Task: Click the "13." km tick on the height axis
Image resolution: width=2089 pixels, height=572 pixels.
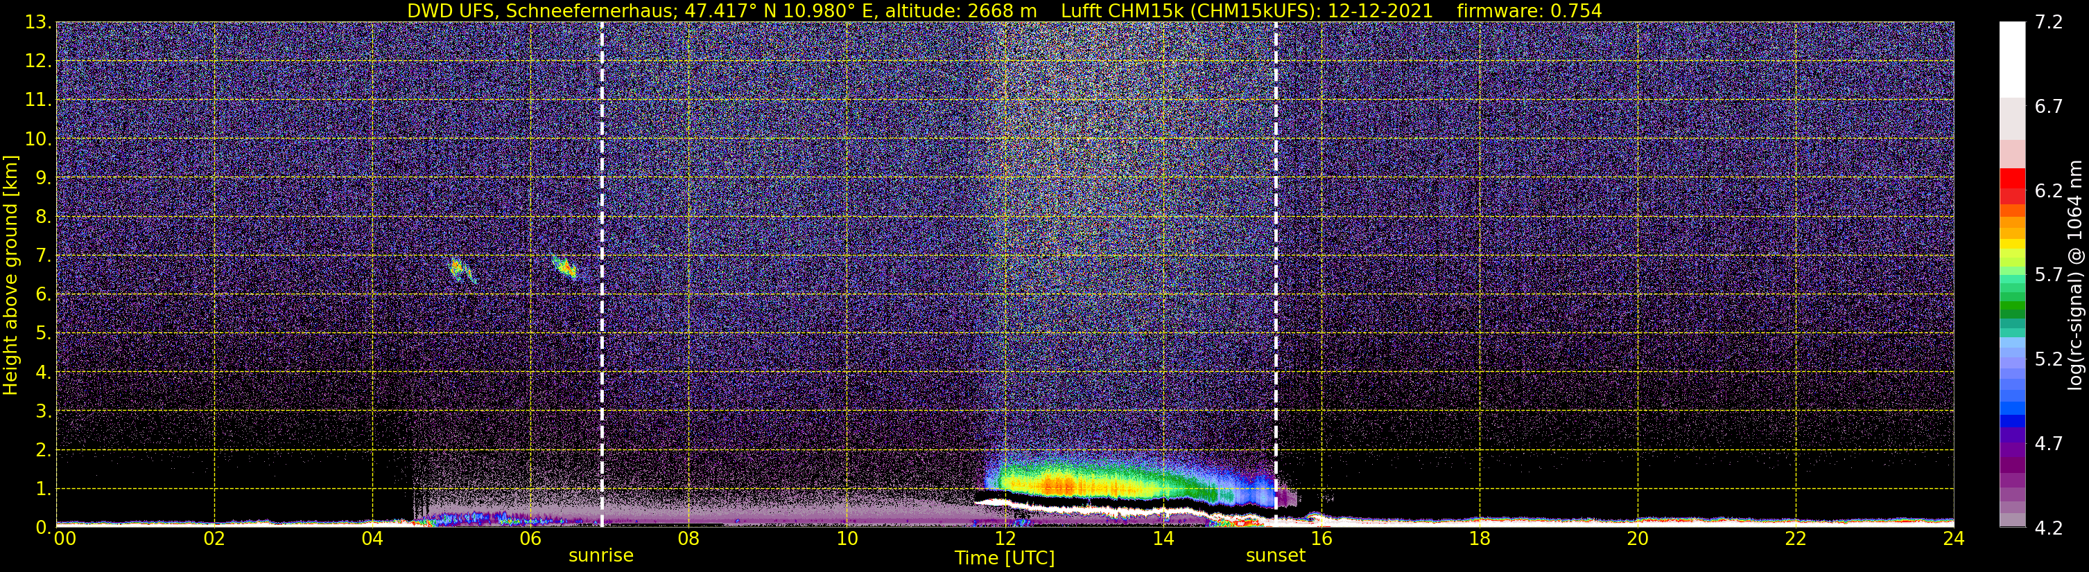Action: [x=38, y=22]
